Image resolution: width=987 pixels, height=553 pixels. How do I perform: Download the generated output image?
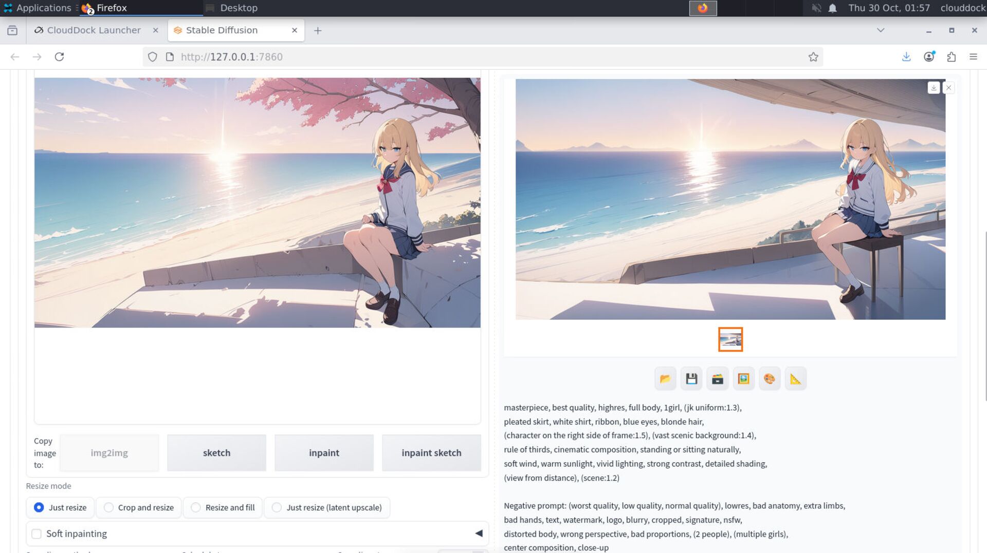click(934, 88)
